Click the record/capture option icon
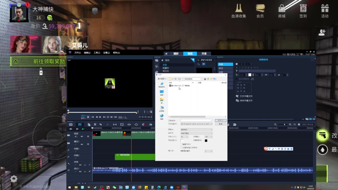The height and width of the screenshot is (190, 338). click(x=143, y=124)
